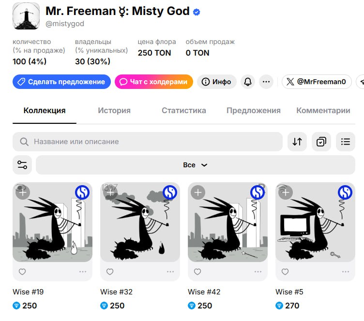The width and height of the screenshot is (364, 321).
Task: Open options menu for Wise #5
Action: click(x=346, y=272)
